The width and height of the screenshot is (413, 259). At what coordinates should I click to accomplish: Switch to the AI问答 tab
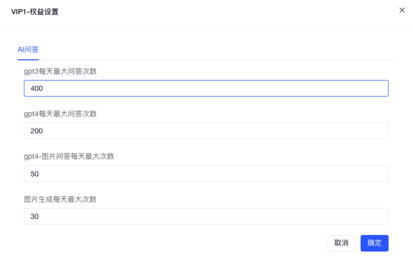click(28, 50)
